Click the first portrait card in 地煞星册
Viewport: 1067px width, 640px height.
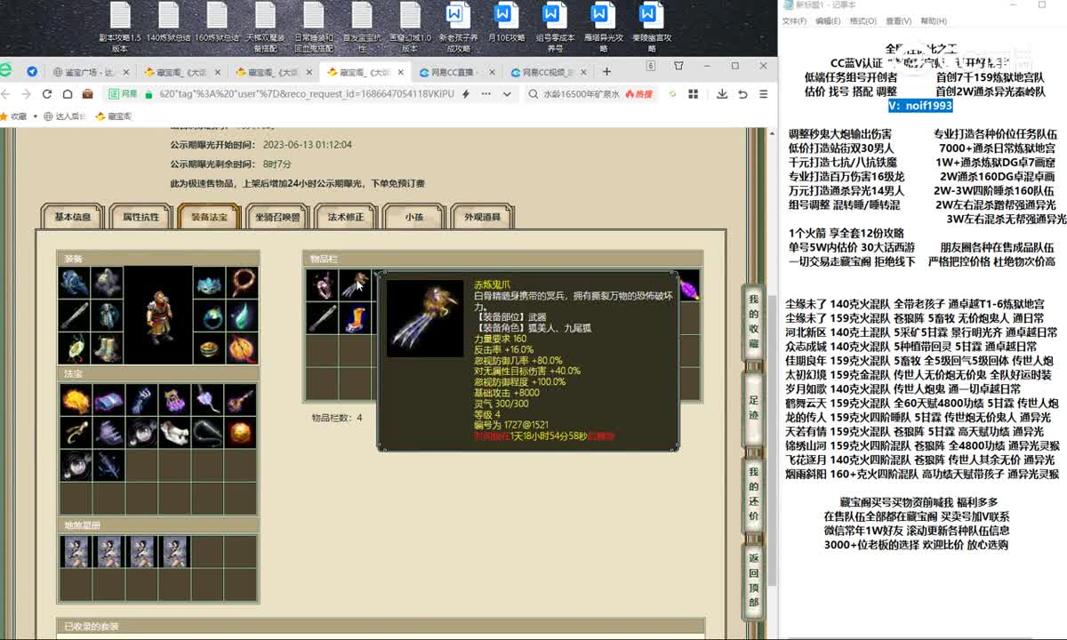pos(76,552)
